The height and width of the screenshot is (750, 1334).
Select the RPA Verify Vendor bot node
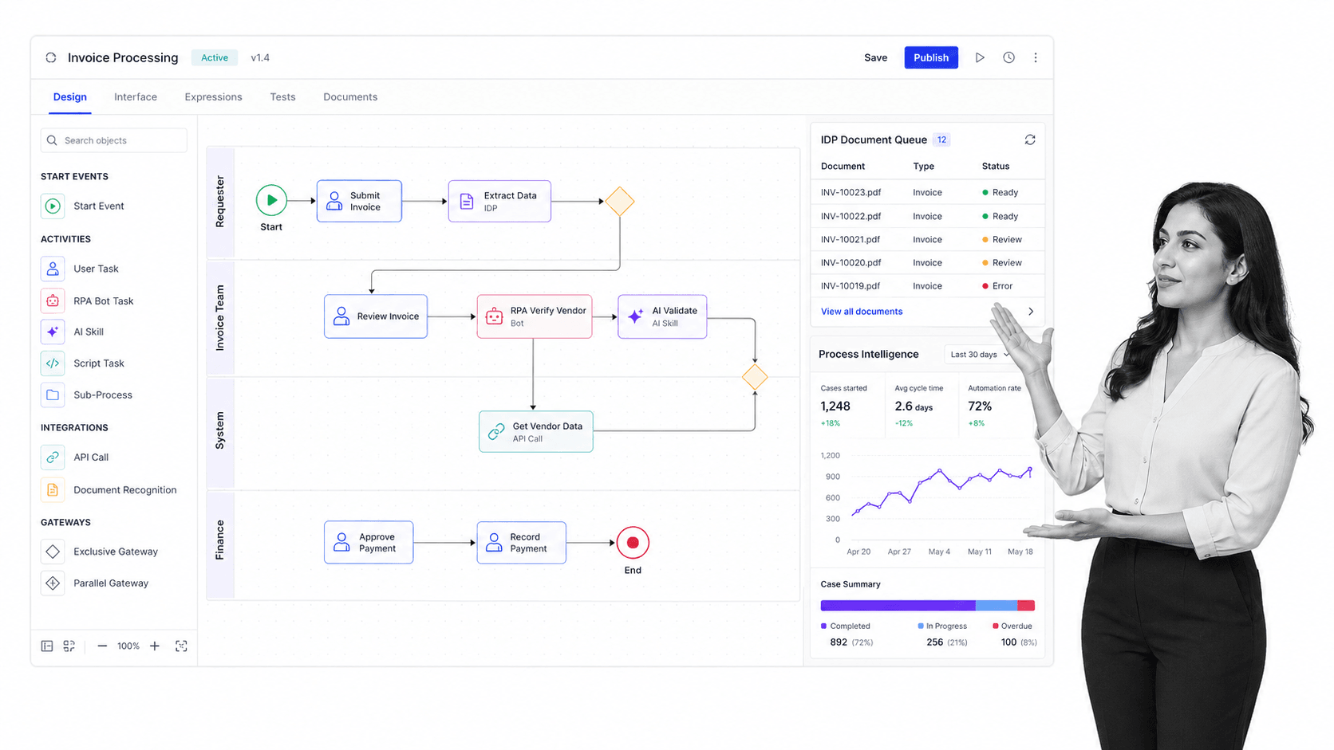click(x=535, y=316)
